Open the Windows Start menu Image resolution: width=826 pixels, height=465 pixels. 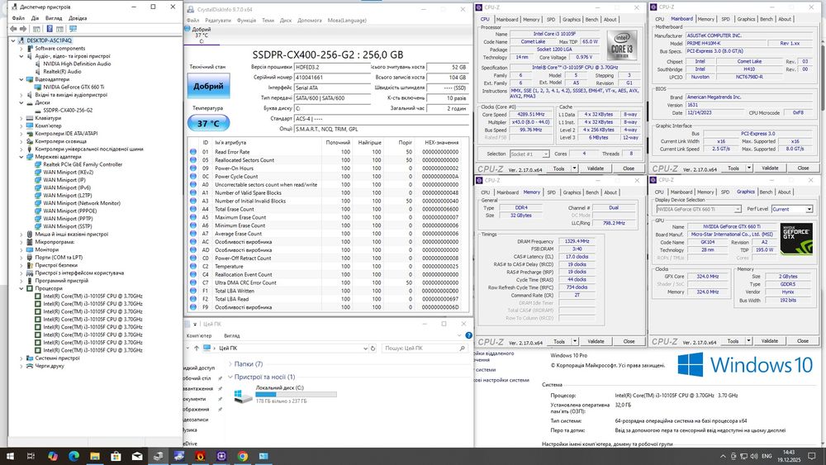tap(10, 456)
